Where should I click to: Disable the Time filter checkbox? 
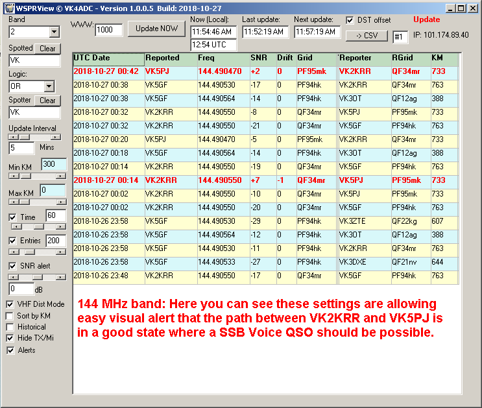click(x=13, y=217)
